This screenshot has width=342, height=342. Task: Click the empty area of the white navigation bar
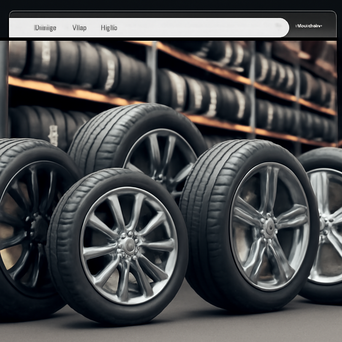[200, 28]
